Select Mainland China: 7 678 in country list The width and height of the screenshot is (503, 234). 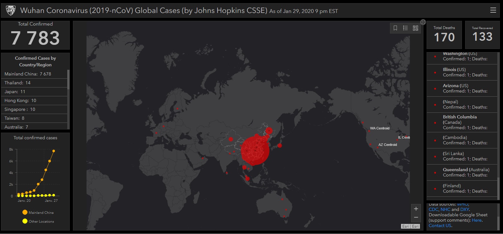34,74
